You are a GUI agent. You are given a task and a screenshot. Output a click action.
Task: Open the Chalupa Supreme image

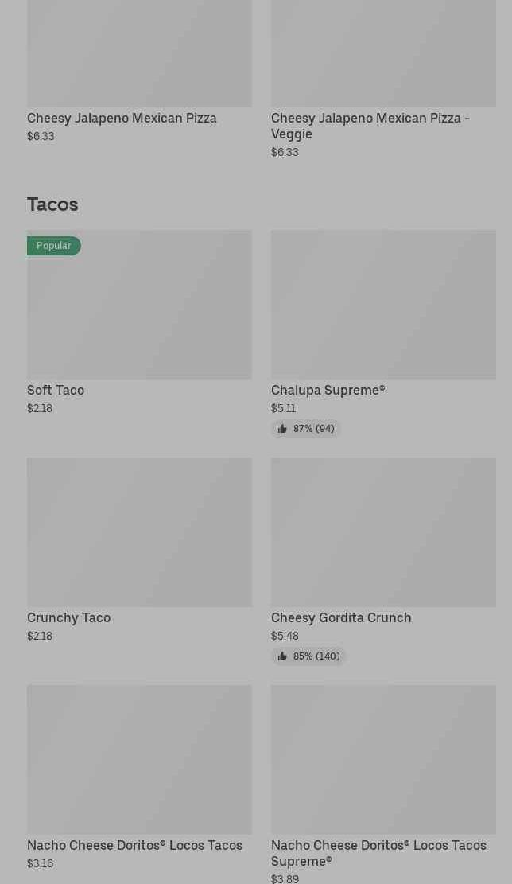click(383, 305)
